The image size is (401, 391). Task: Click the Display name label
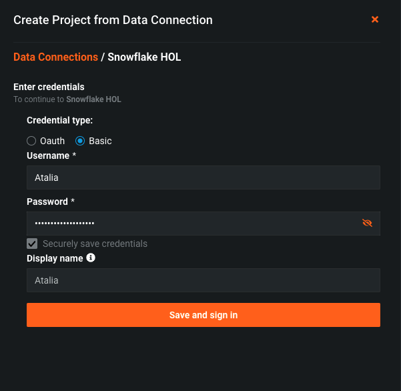55,258
